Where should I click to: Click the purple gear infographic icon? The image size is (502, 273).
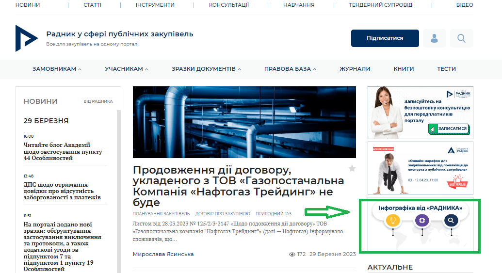[422, 220]
